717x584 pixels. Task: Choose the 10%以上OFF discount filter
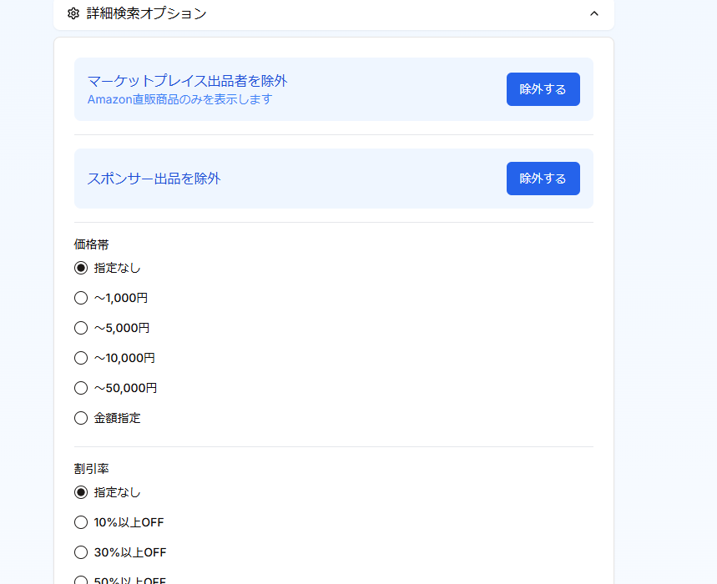click(81, 522)
